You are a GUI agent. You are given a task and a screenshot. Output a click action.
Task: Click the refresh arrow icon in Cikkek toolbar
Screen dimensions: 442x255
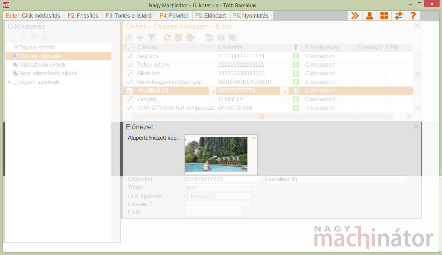(x=167, y=38)
